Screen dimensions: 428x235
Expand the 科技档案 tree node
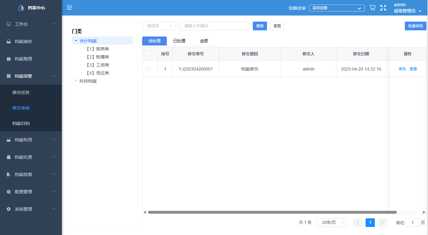click(76, 81)
